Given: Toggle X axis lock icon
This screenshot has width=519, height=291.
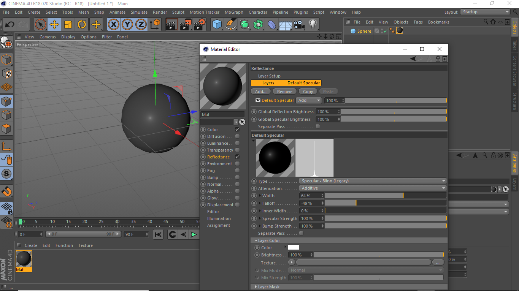Looking at the screenshot, I should (113, 25).
